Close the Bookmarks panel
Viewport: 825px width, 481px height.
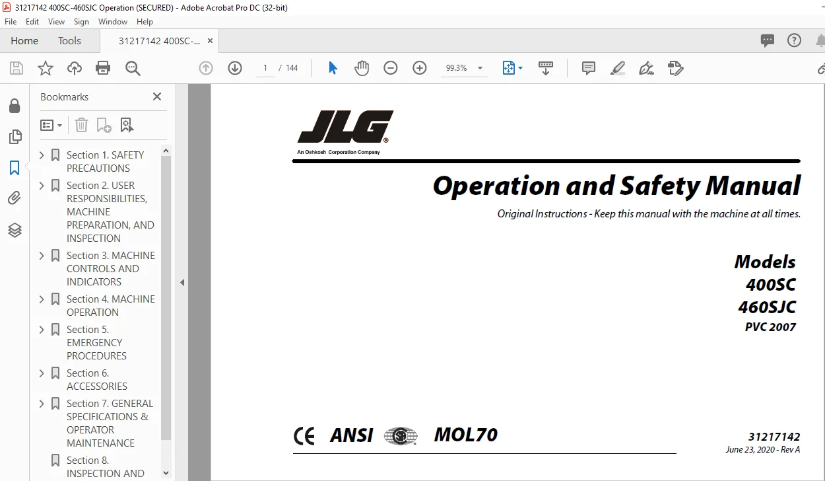tap(157, 96)
